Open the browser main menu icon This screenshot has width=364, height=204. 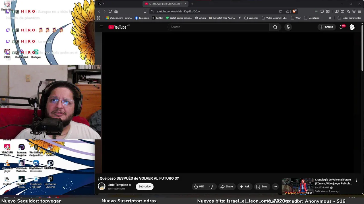tap(359, 11)
